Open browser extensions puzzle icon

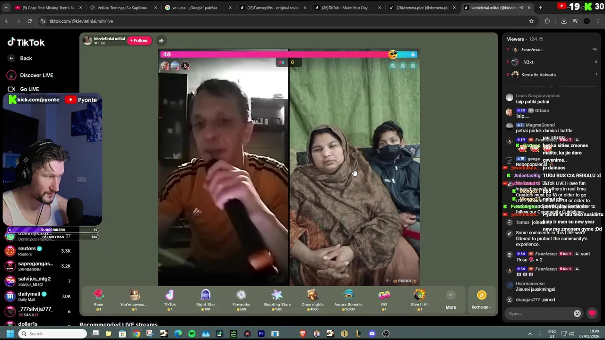tap(547, 21)
